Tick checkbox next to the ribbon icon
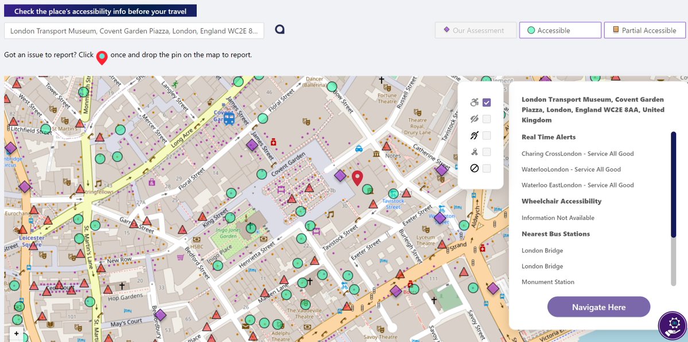This screenshot has height=342, width=688. (x=486, y=152)
